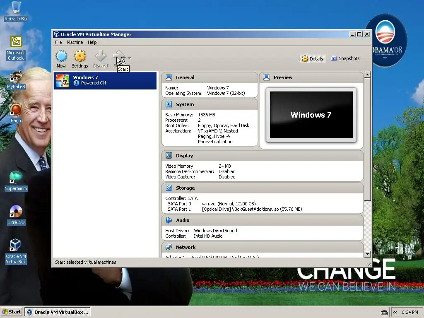Click Operating System Windows 7 (32-bit) value
Image resolution: width=424 pixels, height=318 pixels.
coord(226,93)
